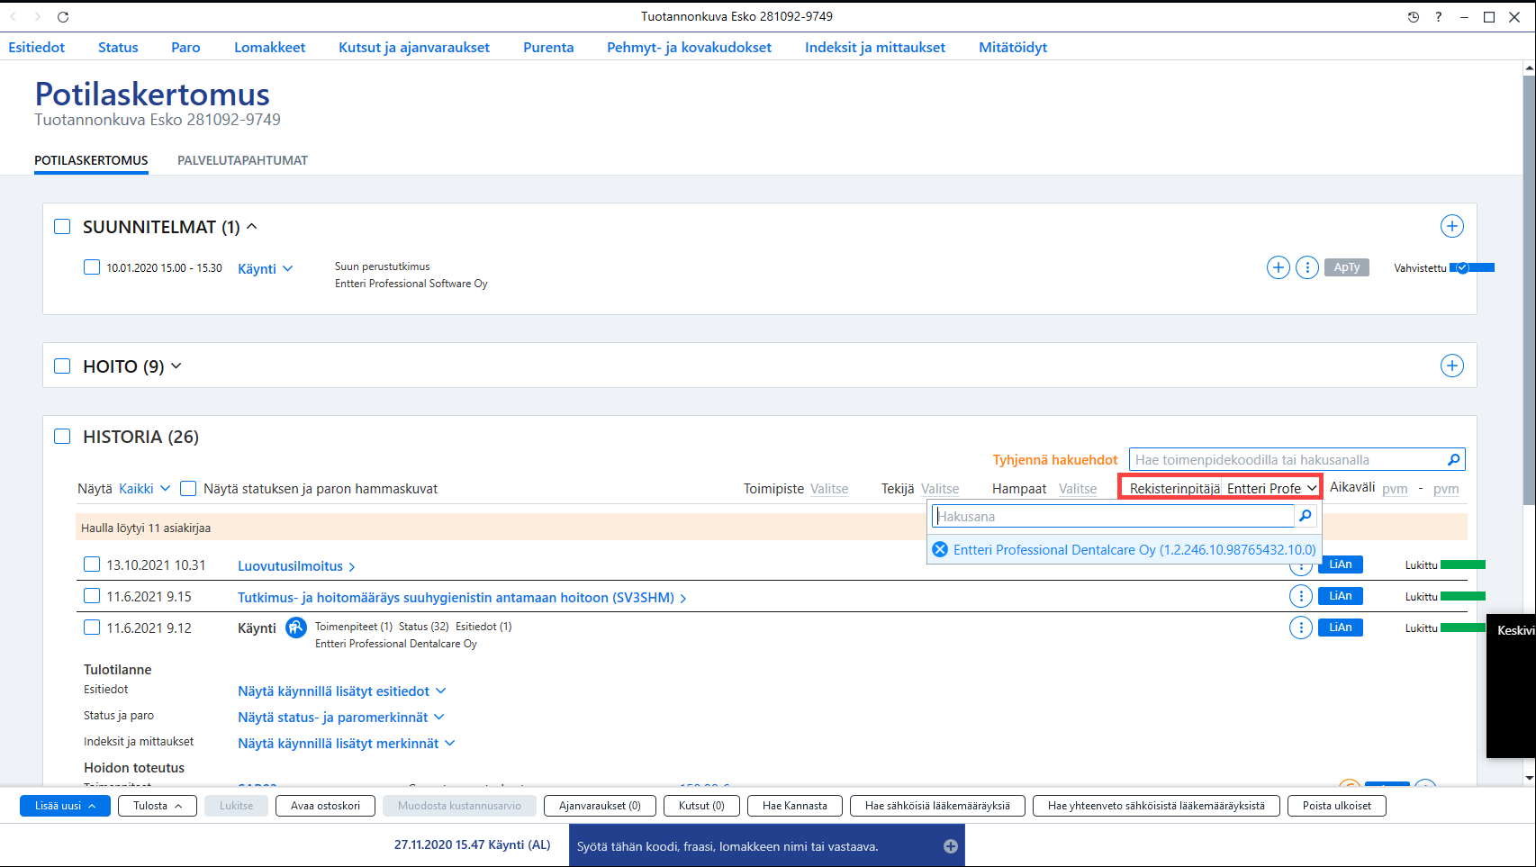Click the Hae Kannasta button
Viewport: 1536px width, 867px height.
coord(794,806)
